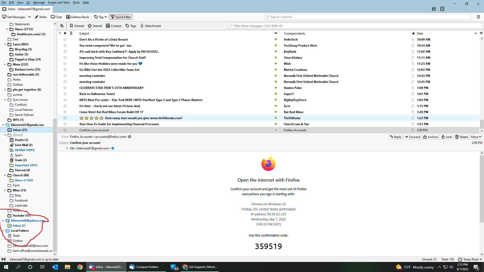Click the calendar icon in tab bar
The height and width of the screenshot is (272, 484).
(434, 9)
